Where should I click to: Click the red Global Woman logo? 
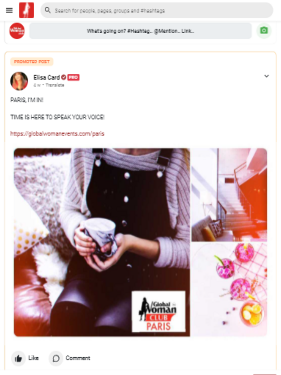pyautogui.click(x=26, y=10)
